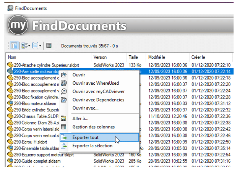
Task: Click size 133 Ko in first row
Action: click(135, 65)
